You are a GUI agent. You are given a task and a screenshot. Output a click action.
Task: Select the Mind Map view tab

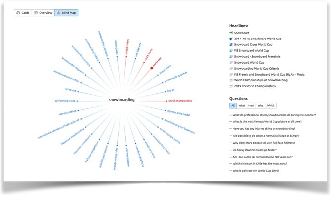(66, 13)
